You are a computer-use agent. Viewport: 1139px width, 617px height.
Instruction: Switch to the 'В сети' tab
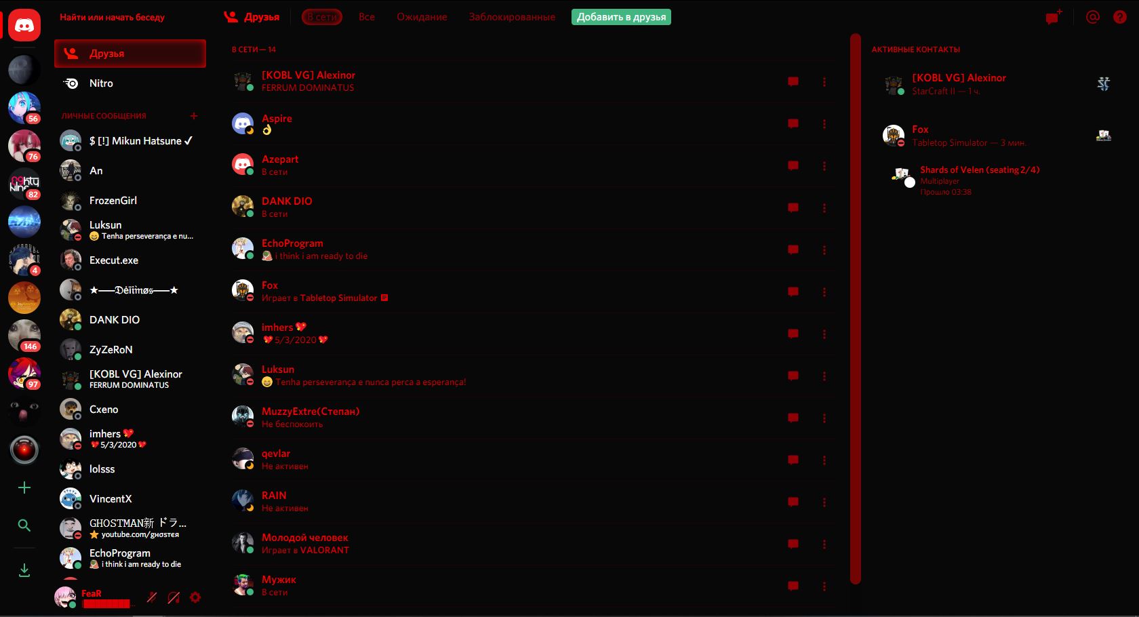[322, 17]
